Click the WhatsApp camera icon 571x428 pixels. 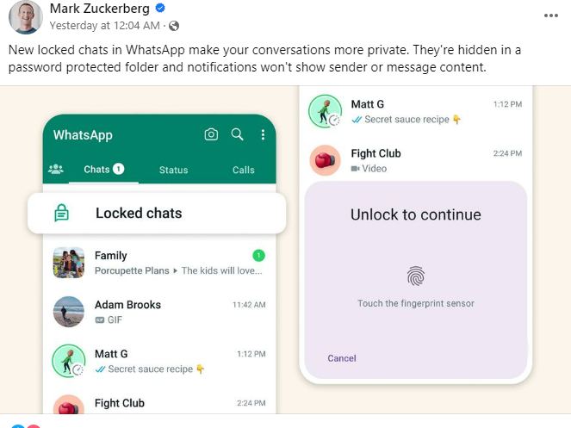click(x=211, y=134)
